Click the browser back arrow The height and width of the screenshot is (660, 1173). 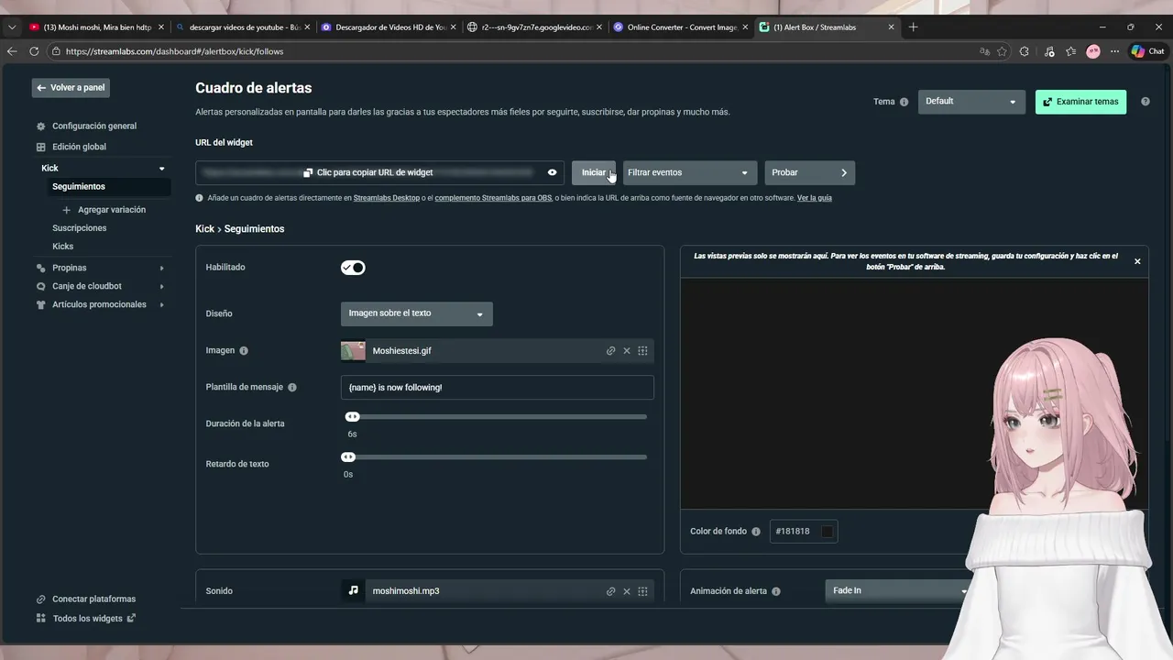point(12,52)
